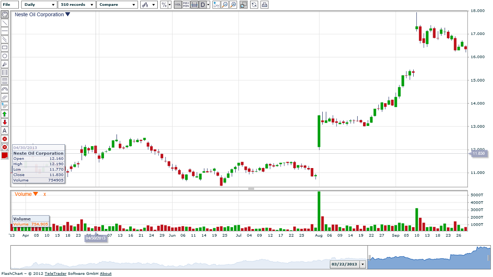493x277 pixels.
Task: Open the 510 records dropdown
Action: click(x=77, y=5)
